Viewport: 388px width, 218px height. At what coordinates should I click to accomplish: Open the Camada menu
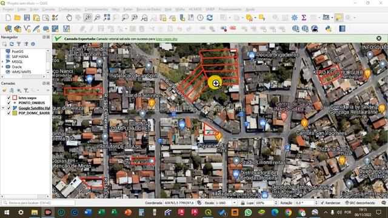(x=48, y=10)
